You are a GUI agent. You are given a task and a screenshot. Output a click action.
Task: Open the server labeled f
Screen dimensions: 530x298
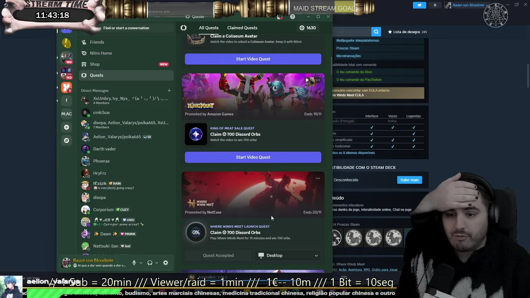pos(66,101)
